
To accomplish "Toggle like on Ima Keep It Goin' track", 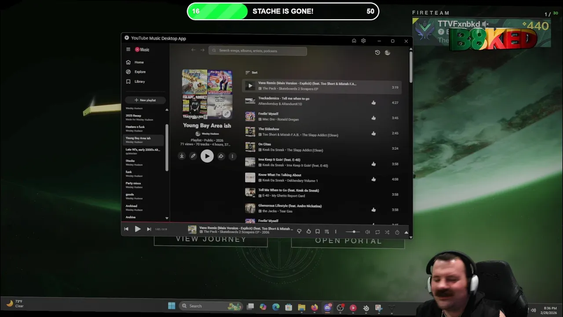I will coord(373,164).
